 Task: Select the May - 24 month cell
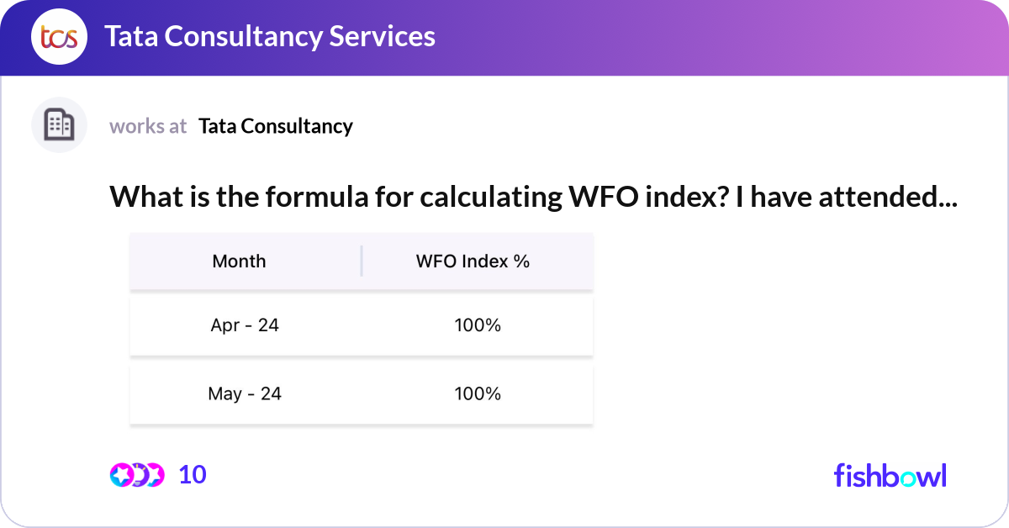click(x=245, y=393)
